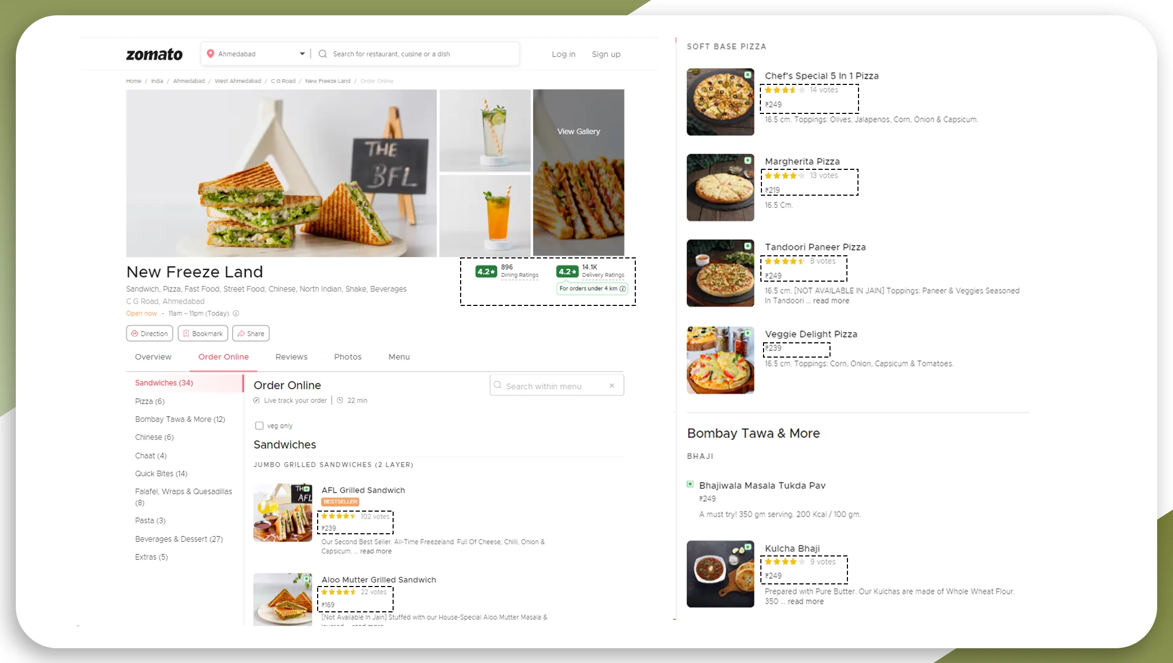Expand the Ahmedabad location dropdown

coord(301,54)
